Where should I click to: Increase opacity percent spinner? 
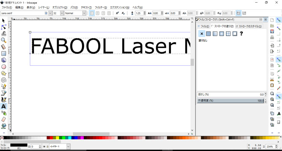pos(265,100)
